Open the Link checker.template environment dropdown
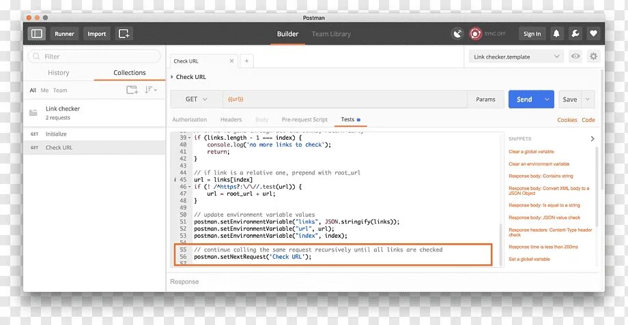 click(x=516, y=57)
